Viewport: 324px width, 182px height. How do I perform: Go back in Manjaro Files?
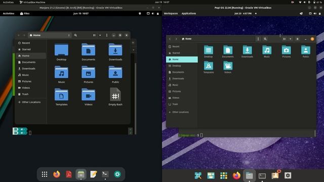coord(19,35)
